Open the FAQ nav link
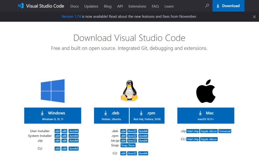The width and height of the screenshot is (259, 161). [x=155, y=6]
